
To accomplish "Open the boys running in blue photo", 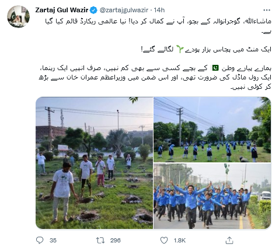I will pos(212,196).
